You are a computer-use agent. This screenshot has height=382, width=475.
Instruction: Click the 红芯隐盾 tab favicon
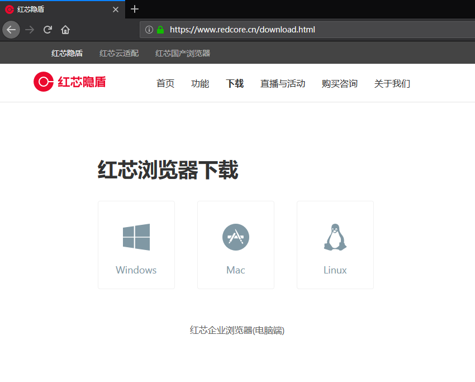(x=9, y=10)
